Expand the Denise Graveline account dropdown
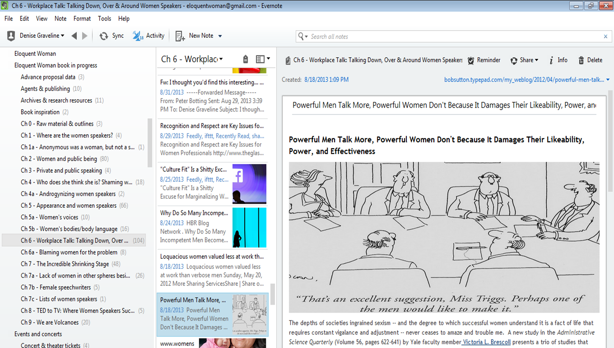 click(62, 36)
